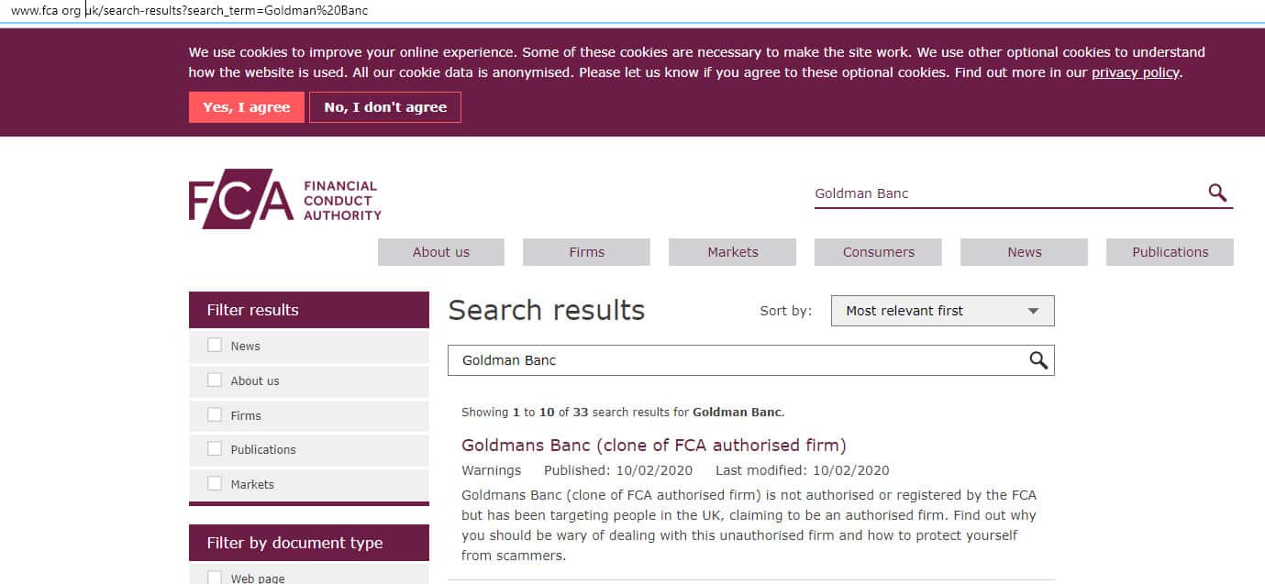Tick the News filter checkbox
This screenshot has height=584, width=1265.
click(215, 346)
